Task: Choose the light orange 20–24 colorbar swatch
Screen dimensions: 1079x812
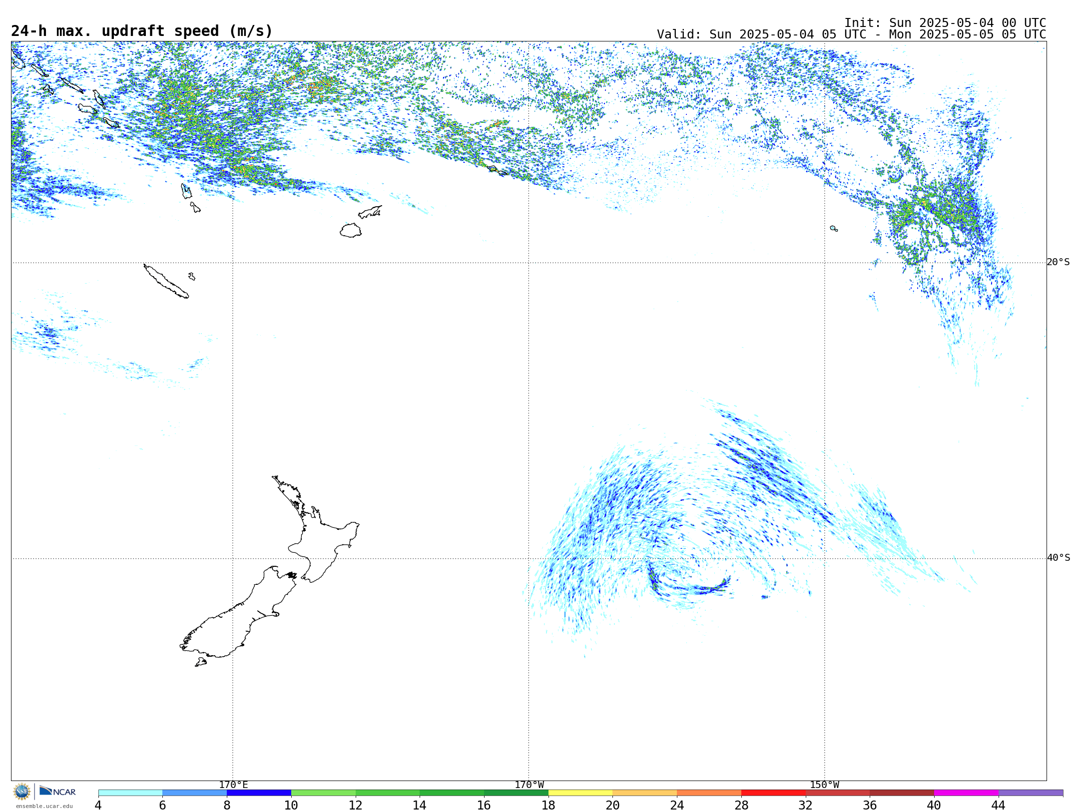Action: point(645,793)
